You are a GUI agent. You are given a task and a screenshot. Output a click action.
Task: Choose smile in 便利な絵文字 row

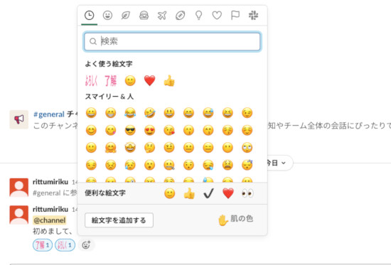point(170,193)
